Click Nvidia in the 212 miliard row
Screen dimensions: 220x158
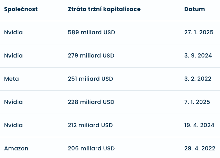(x=13, y=125)
